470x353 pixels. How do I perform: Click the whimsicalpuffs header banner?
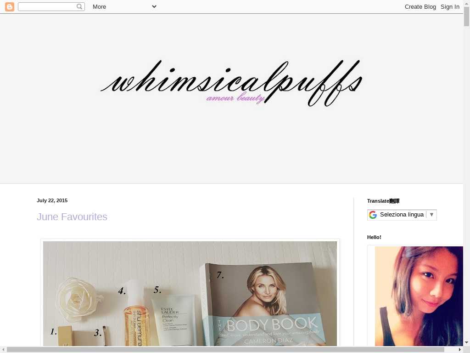coord(231,84)
